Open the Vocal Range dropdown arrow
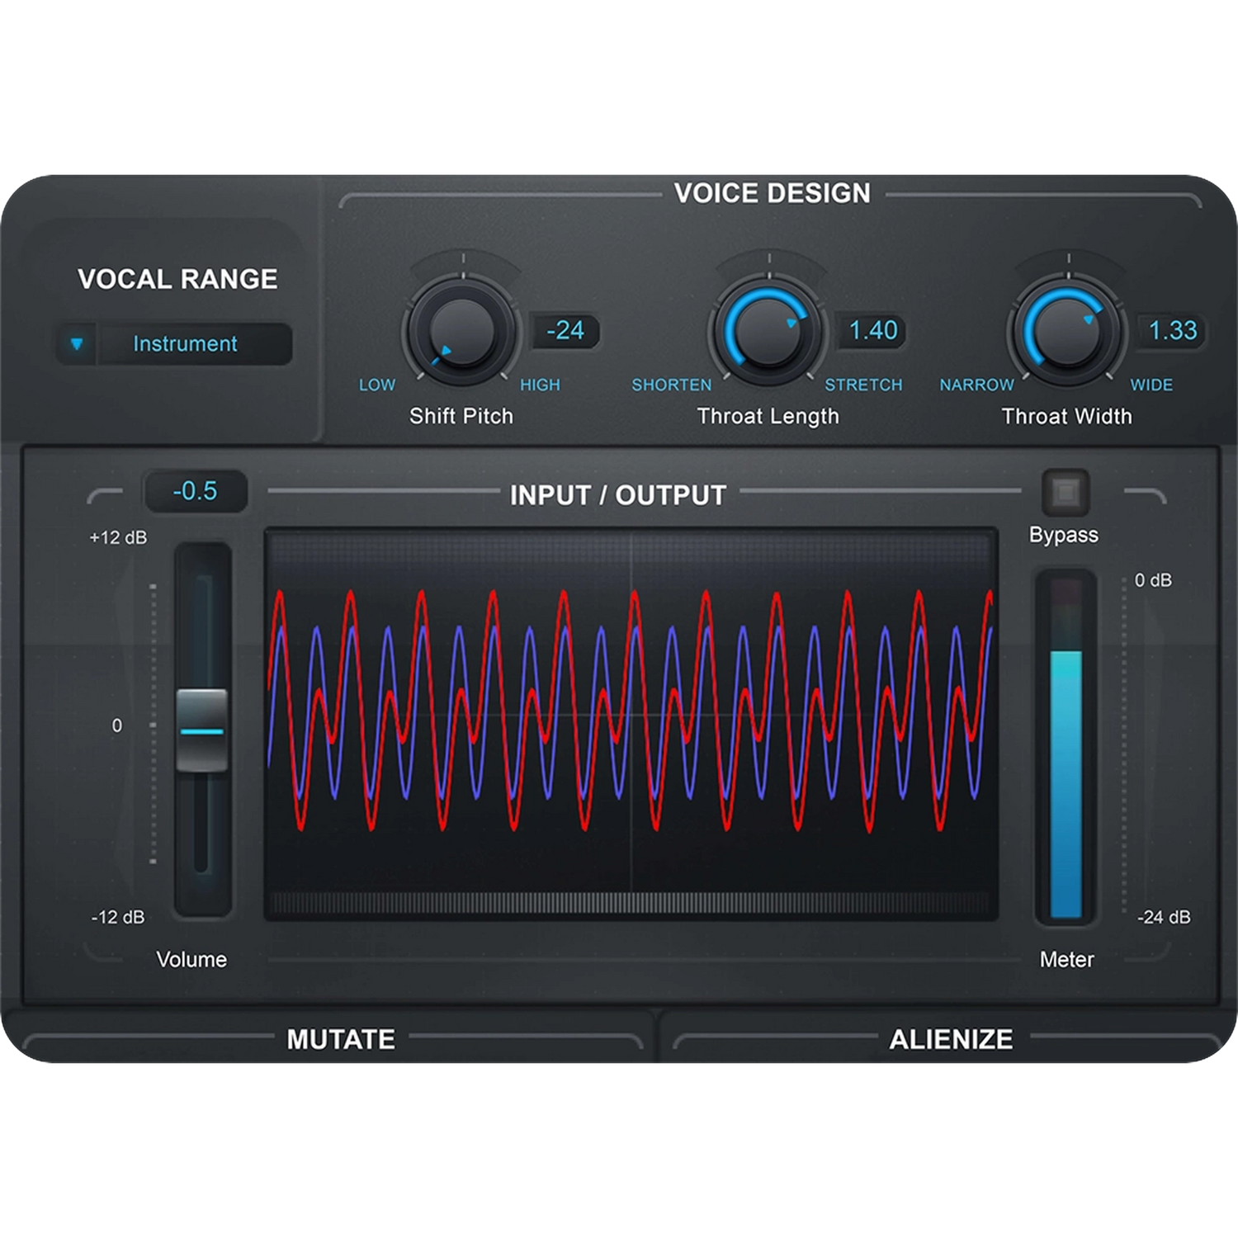 click(x=77, y=343)
